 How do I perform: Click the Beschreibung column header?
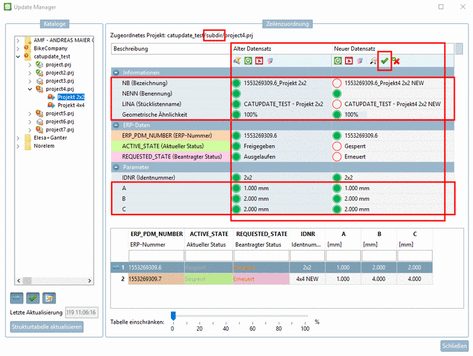pos(170,49)
